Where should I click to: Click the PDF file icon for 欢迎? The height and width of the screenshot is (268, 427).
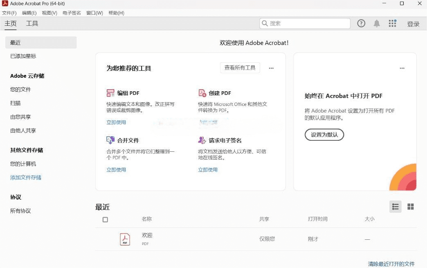click(x=125, y=239)
